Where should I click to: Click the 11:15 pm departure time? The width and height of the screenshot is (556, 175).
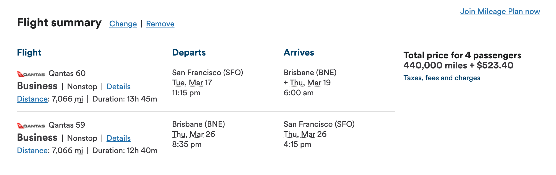point(186,93)
